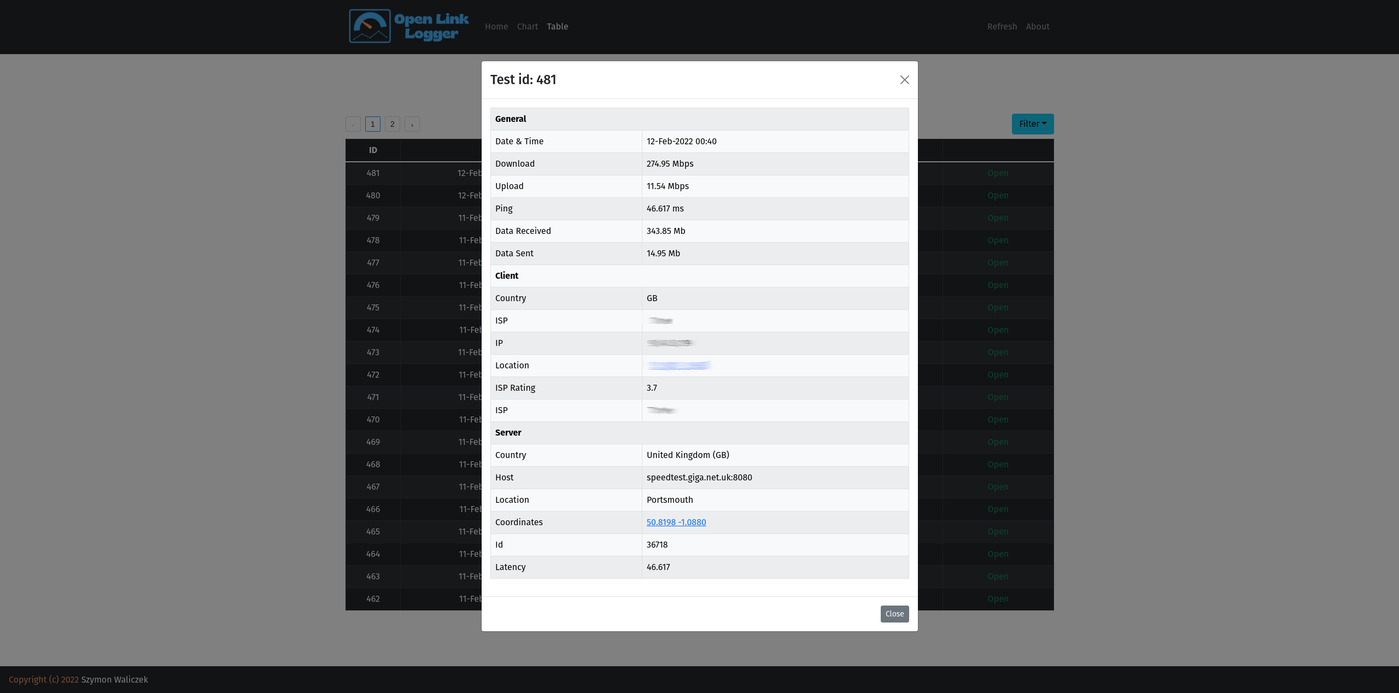The height and width of the screenshot is (693, 1399).
Task: Click the Open Link Logger logo
Action: click(409, 26)
